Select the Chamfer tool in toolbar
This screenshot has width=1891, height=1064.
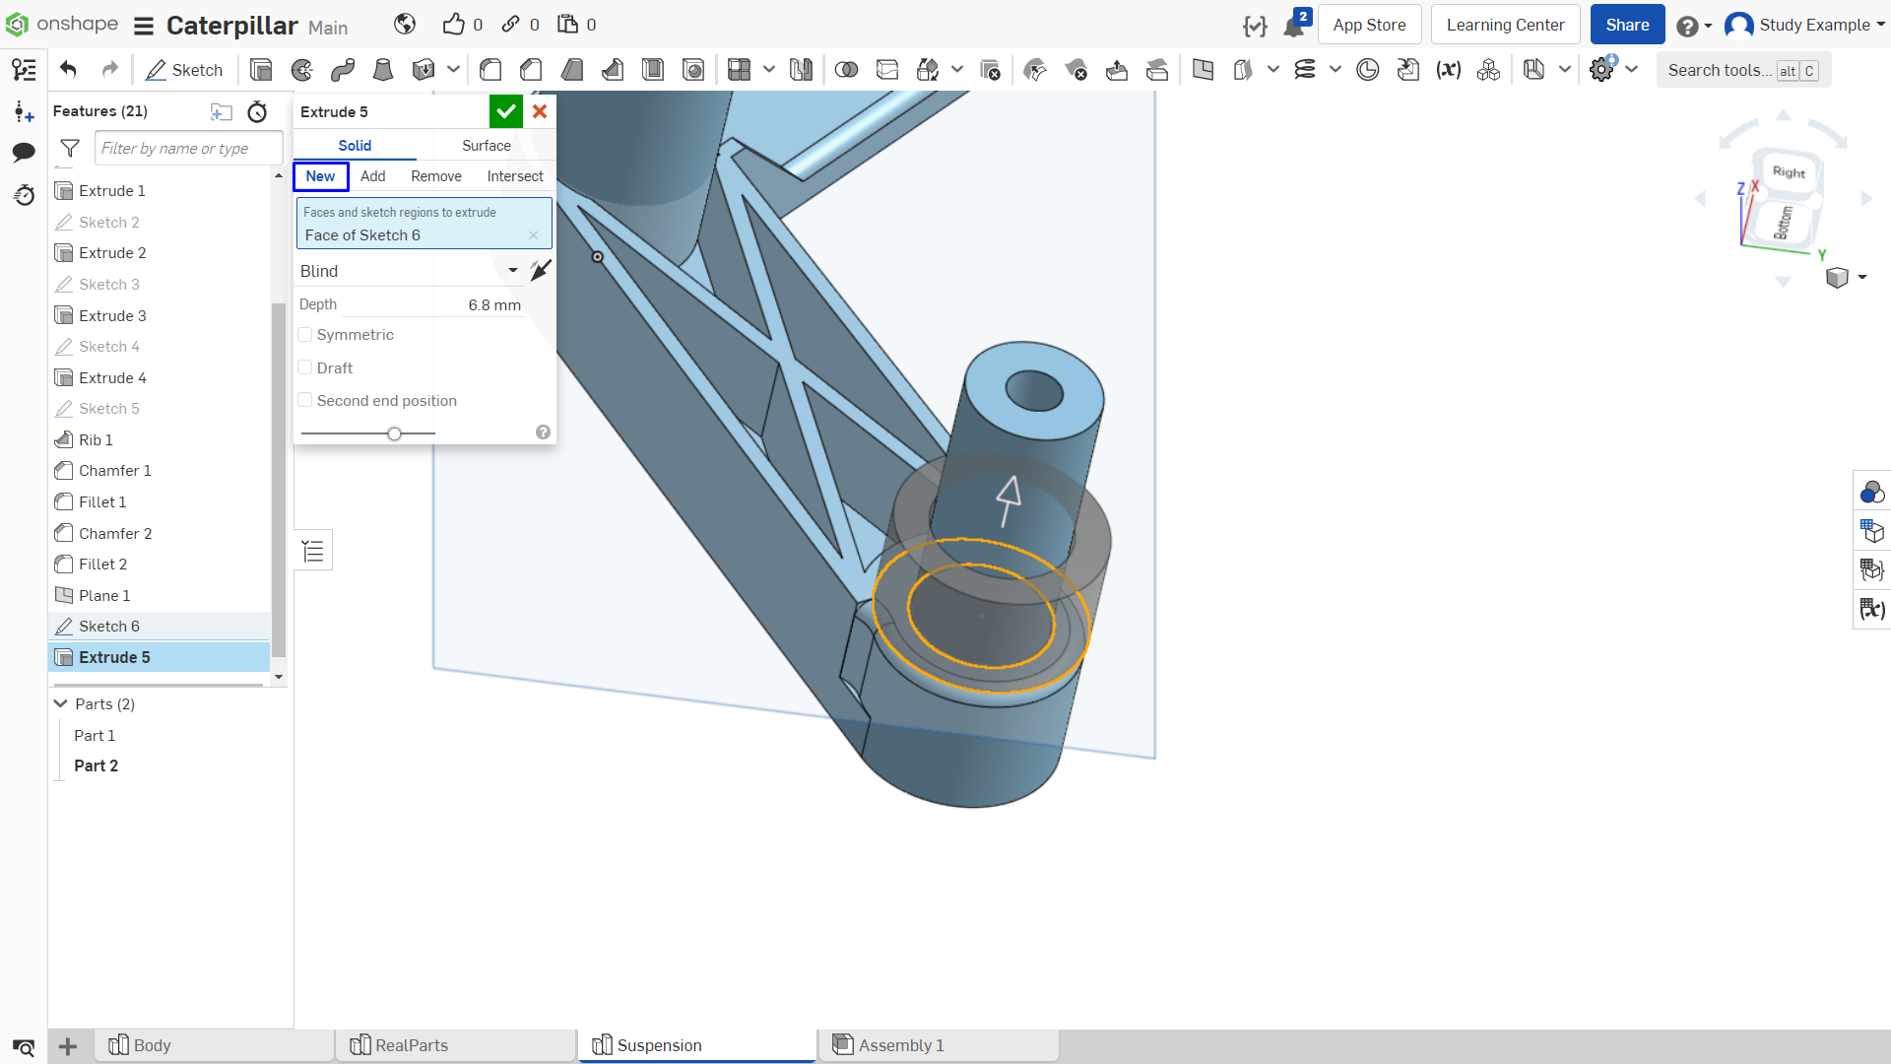click(x=531, y=70)
